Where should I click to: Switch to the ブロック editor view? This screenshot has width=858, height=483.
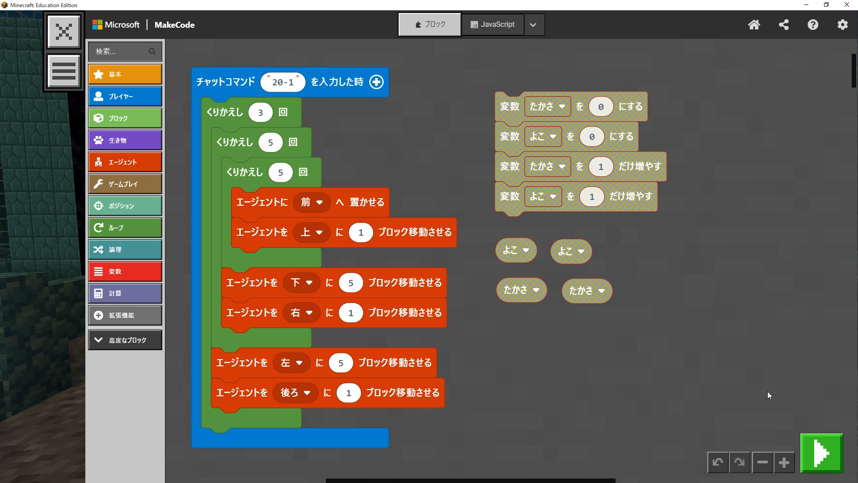429,25
